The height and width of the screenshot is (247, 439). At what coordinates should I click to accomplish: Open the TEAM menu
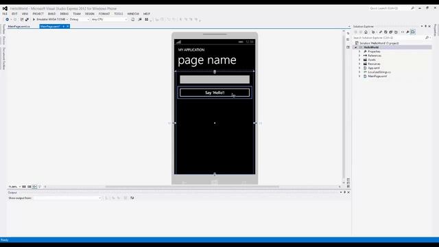coord(77,14)
